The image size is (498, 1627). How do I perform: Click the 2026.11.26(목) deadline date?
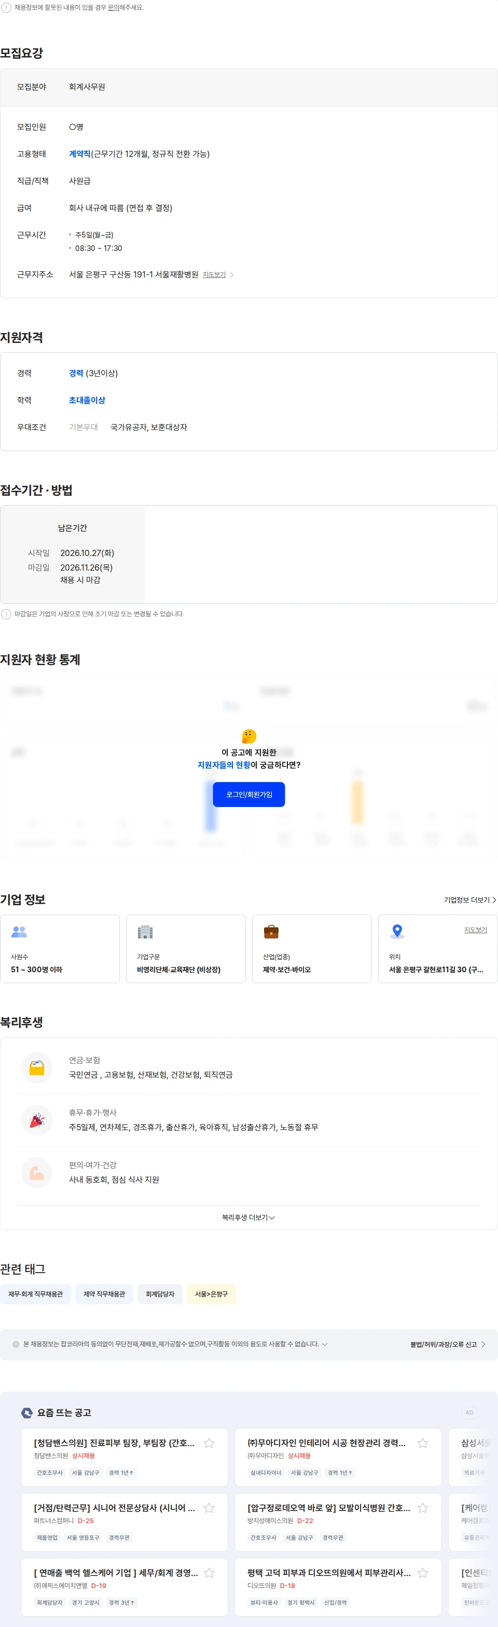click(x=86, y=568)
